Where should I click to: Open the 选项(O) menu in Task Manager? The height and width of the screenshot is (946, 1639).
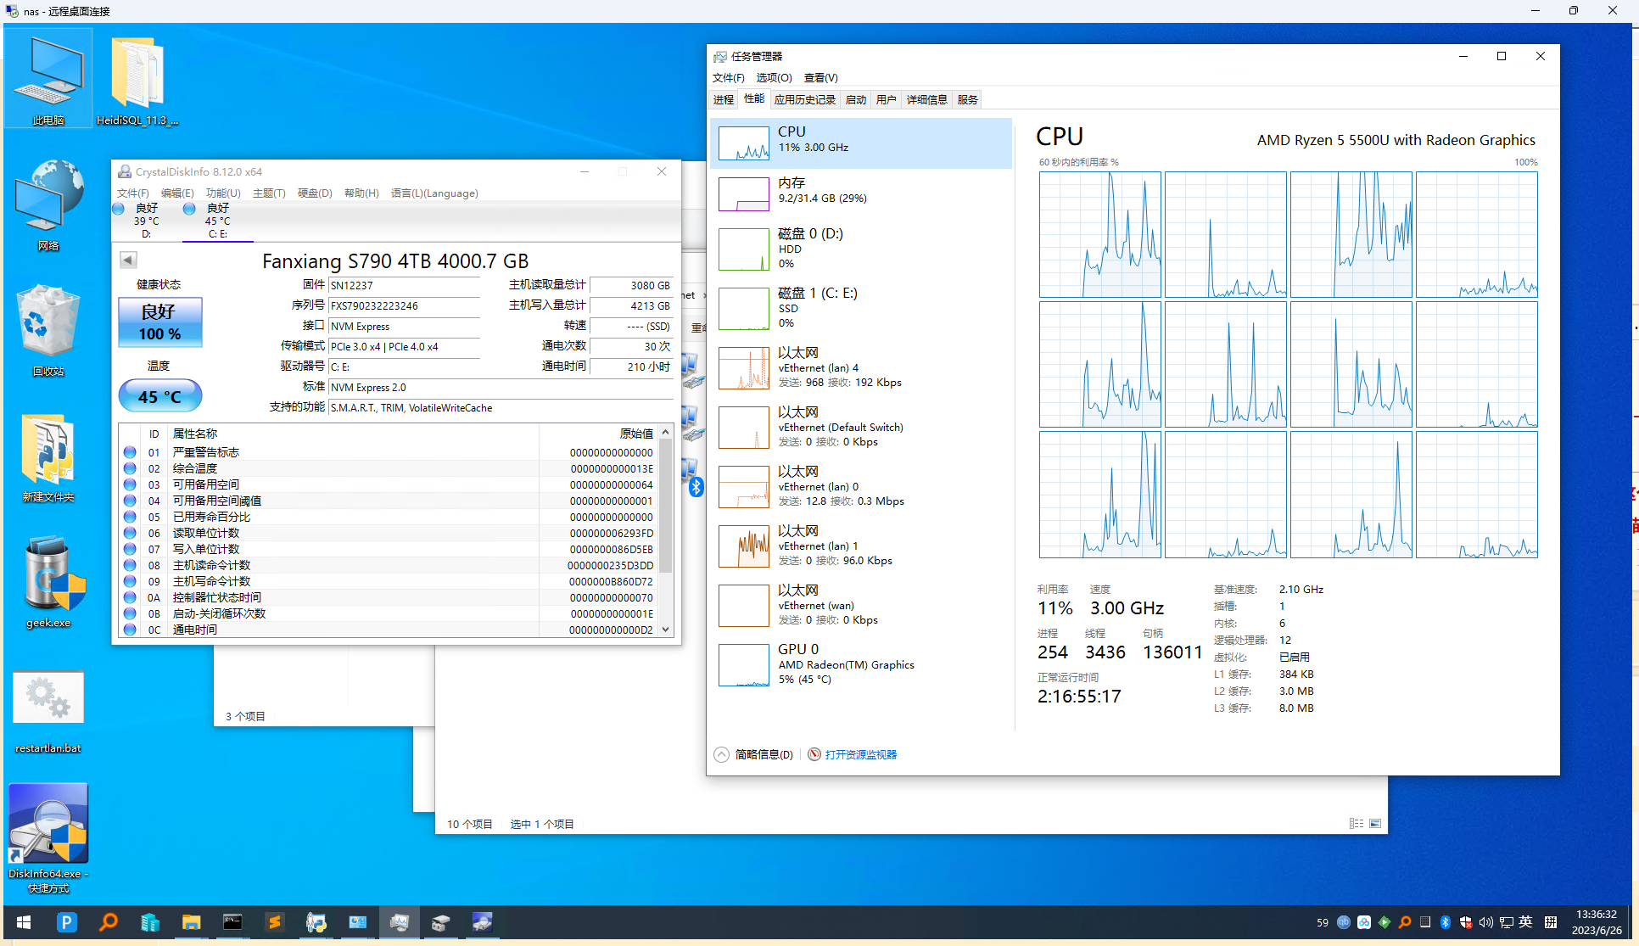pos(773,78)
